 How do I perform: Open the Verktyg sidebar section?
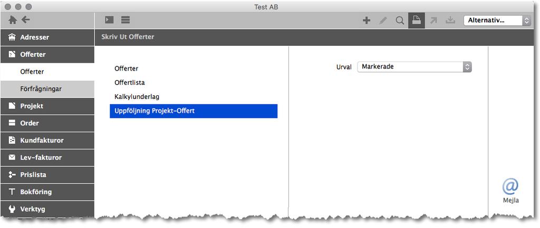(47, 209)
